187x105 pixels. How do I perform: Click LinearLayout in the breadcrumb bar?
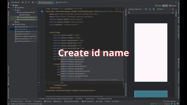click(x=90, y=99)
